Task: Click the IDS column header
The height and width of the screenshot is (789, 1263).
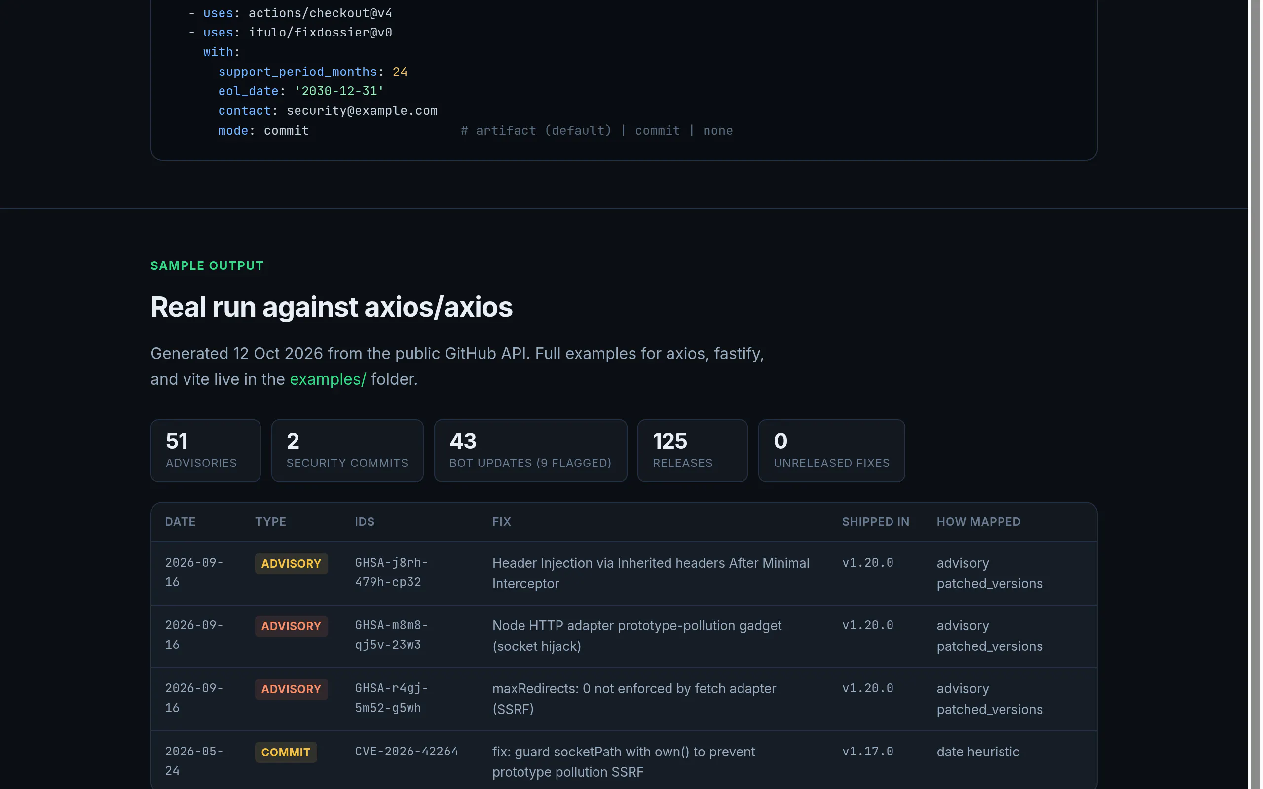Action: coord(364,522)
